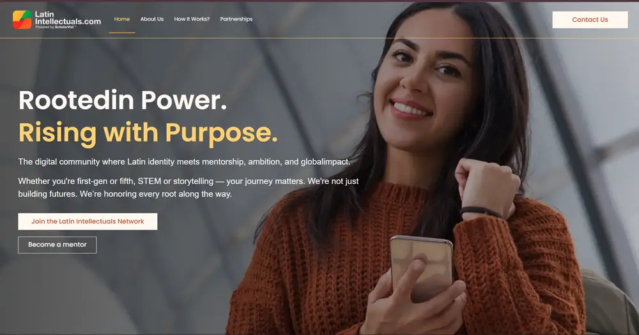Click the black band on her wrist
The image size is (639, 335).
(481, 211)
